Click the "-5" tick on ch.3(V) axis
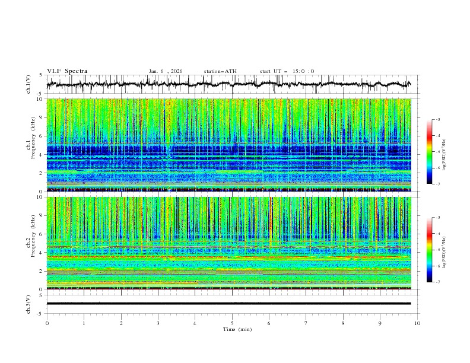This screenshot has height=363, width=470. tap(40, 314)
